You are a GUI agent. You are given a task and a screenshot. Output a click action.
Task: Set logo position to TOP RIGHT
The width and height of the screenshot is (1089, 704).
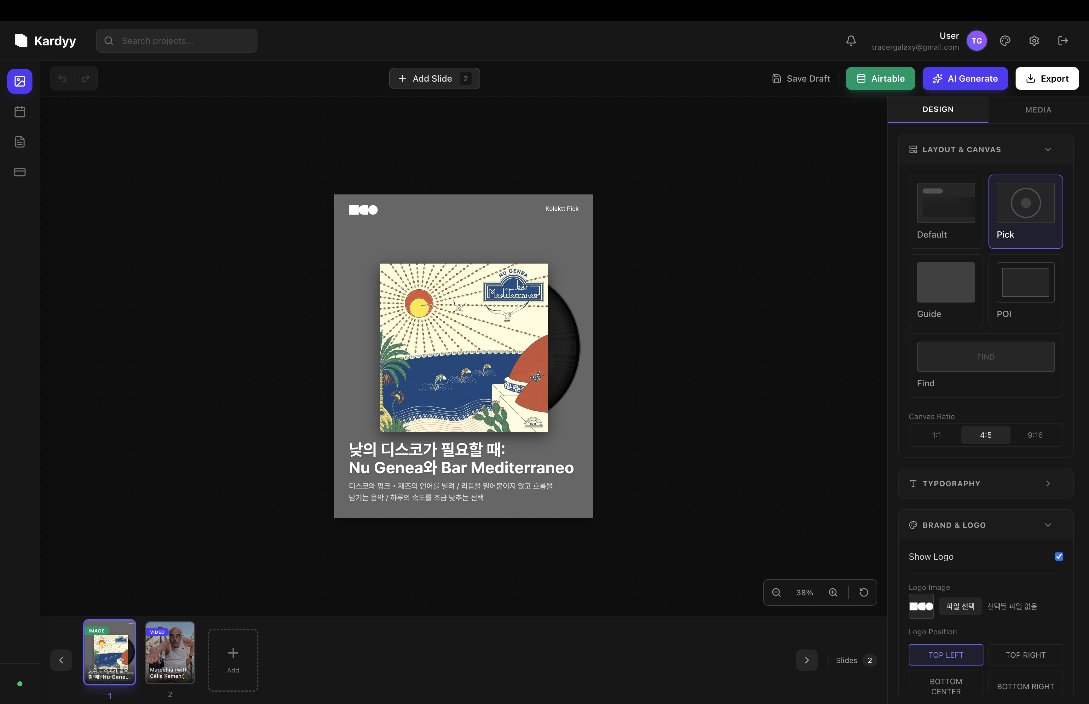[x=1025, y=655]
